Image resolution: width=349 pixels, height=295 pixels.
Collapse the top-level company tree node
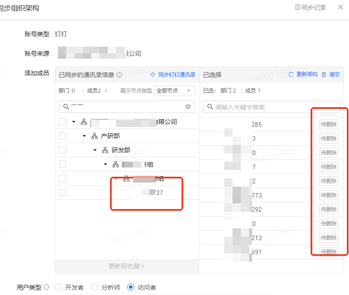pyautogui.click(x=74, y=122)
